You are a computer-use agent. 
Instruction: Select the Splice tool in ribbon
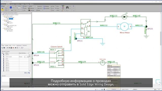[x=25, y=8]
